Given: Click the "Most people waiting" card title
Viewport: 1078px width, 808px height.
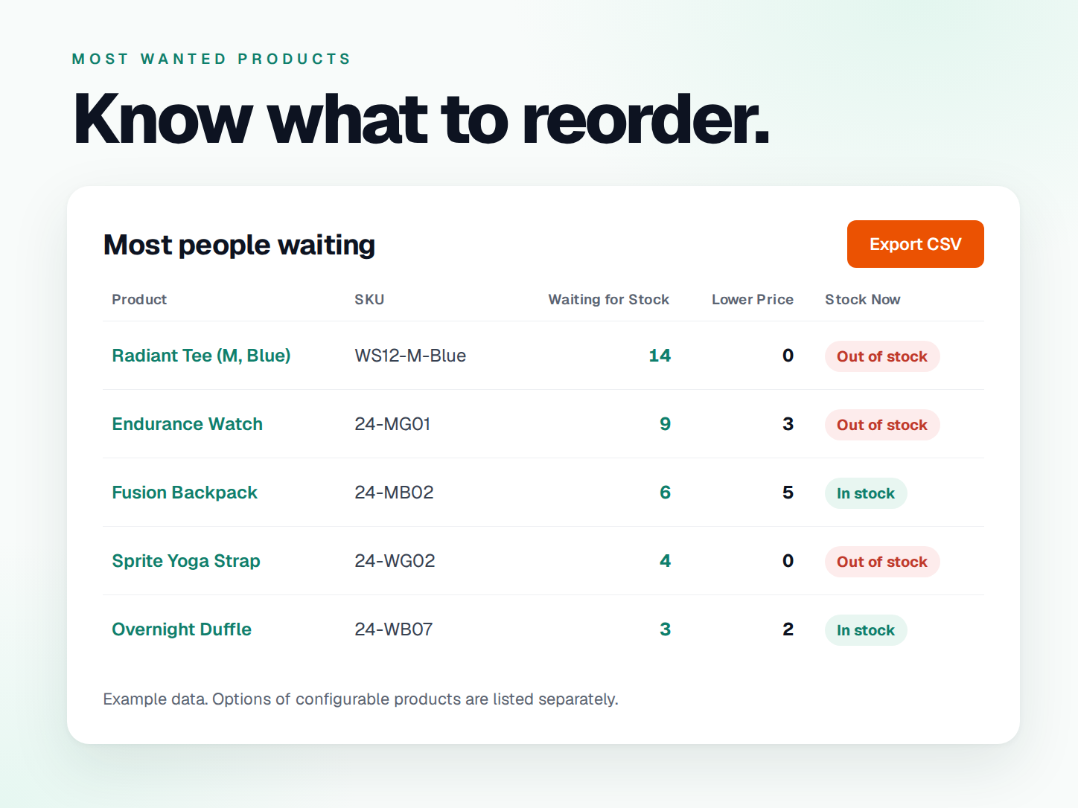Looking at the screenshot, I should click(239, 245).
